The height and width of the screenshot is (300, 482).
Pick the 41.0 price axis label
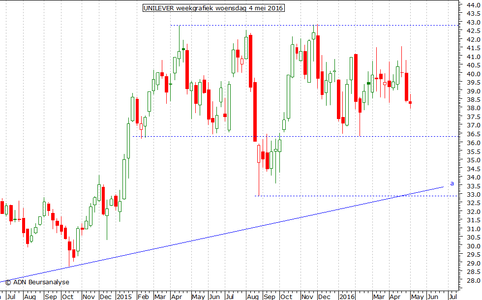point(473,57)
